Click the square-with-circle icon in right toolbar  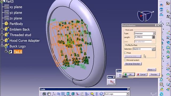[x=161, y=84]
